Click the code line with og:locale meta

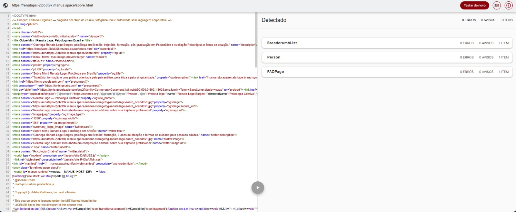tap(42, 69)
